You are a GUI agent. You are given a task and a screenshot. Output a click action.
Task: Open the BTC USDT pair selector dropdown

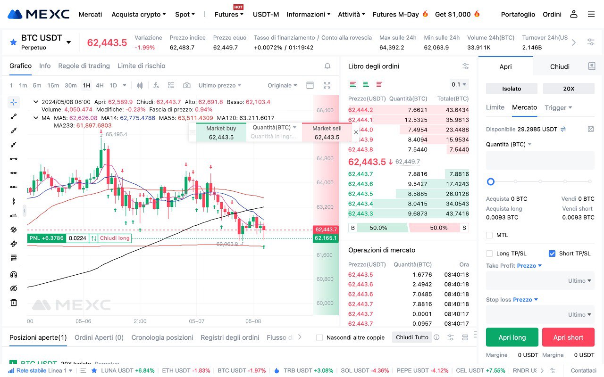(x=68, y=42)
